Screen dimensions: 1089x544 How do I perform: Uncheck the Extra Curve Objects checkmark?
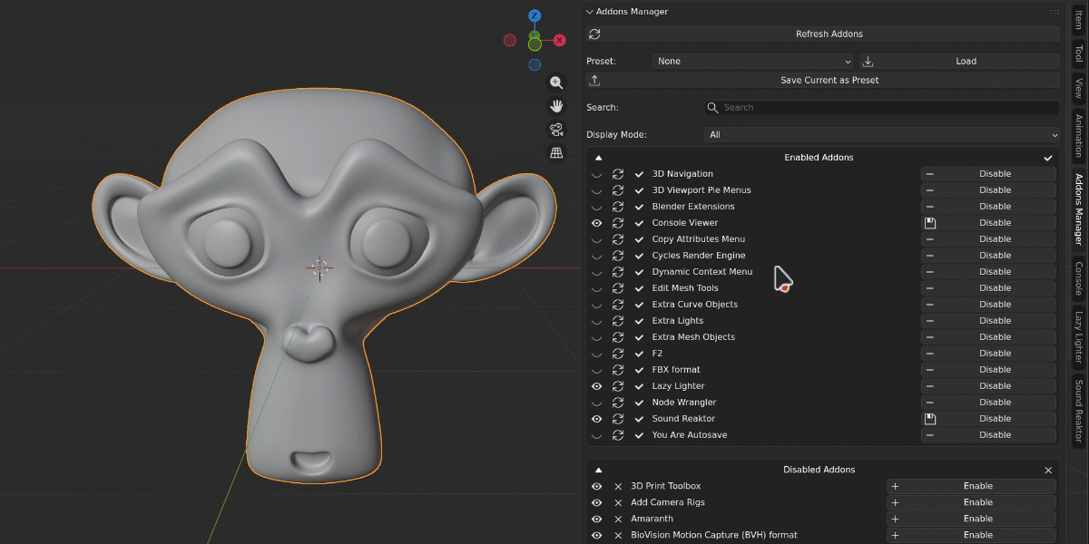(639, 305)
